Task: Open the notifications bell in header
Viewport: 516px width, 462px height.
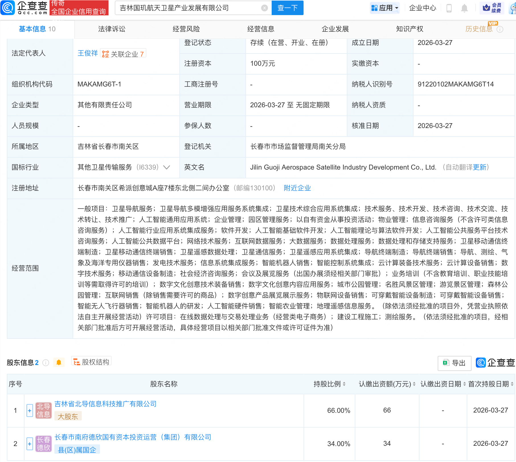Action: (464, 8)
